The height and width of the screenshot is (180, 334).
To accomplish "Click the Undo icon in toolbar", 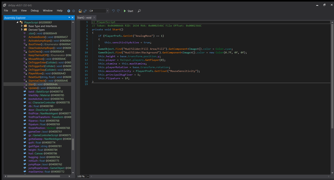I will coord(113,11).
